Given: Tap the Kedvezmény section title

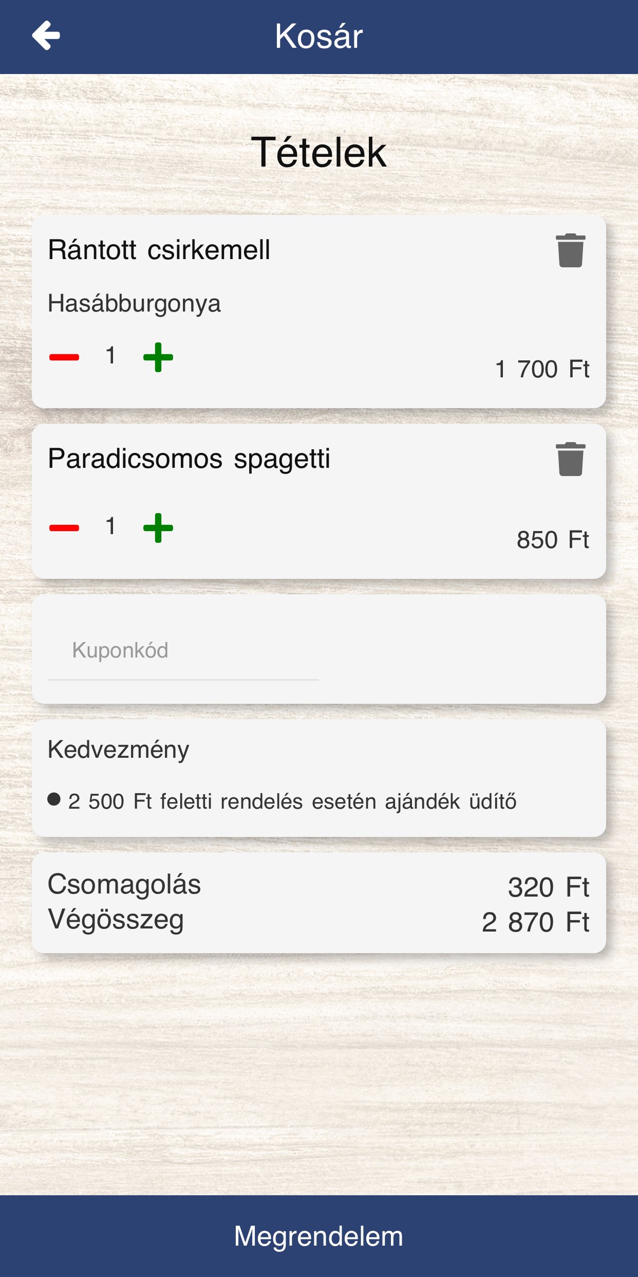Looking at the screenshot, I should 118,750.
